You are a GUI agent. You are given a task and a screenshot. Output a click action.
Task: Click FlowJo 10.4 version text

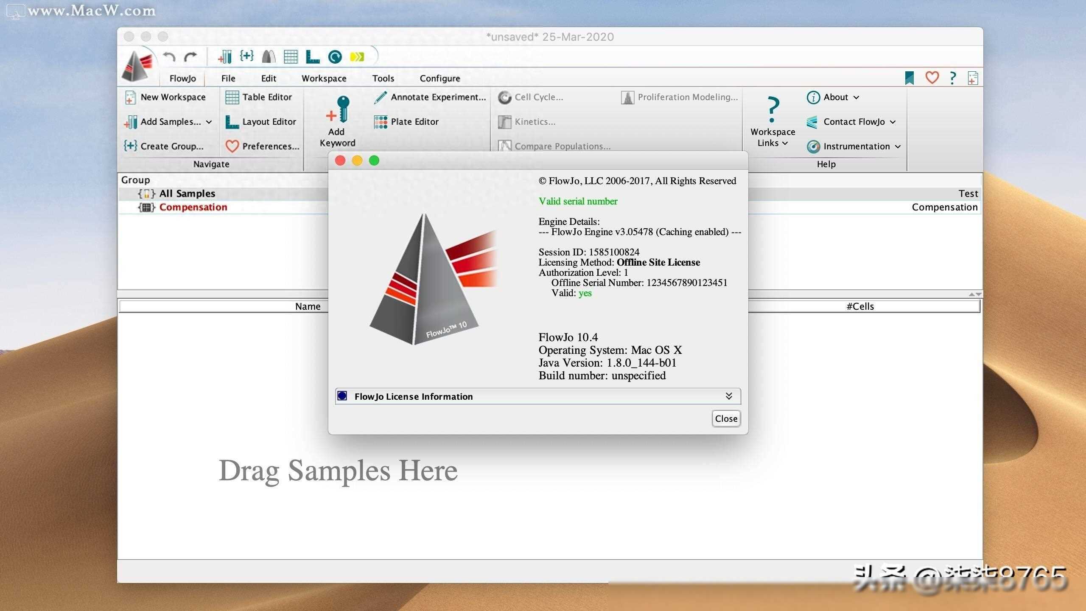(568, 337)
